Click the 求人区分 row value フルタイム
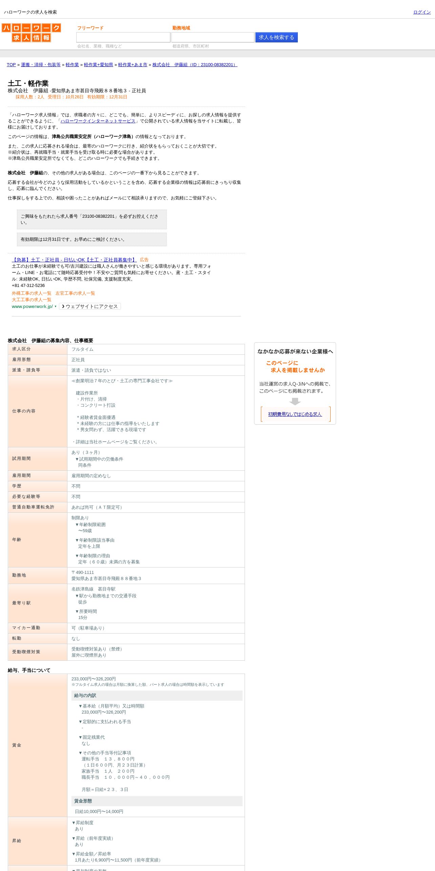Image resolution: width=435 pixels, height=871 pixels. tap(82, 349)
